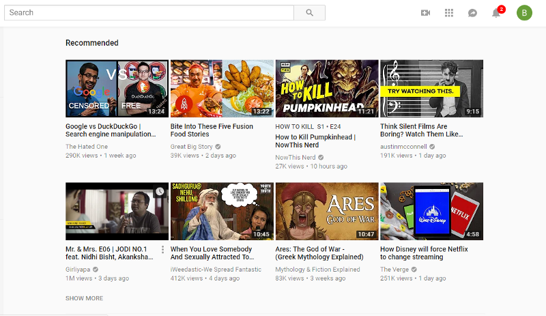Click the SHOW MORE button
This screenshot has height=316, width=546.
[84, 298]
